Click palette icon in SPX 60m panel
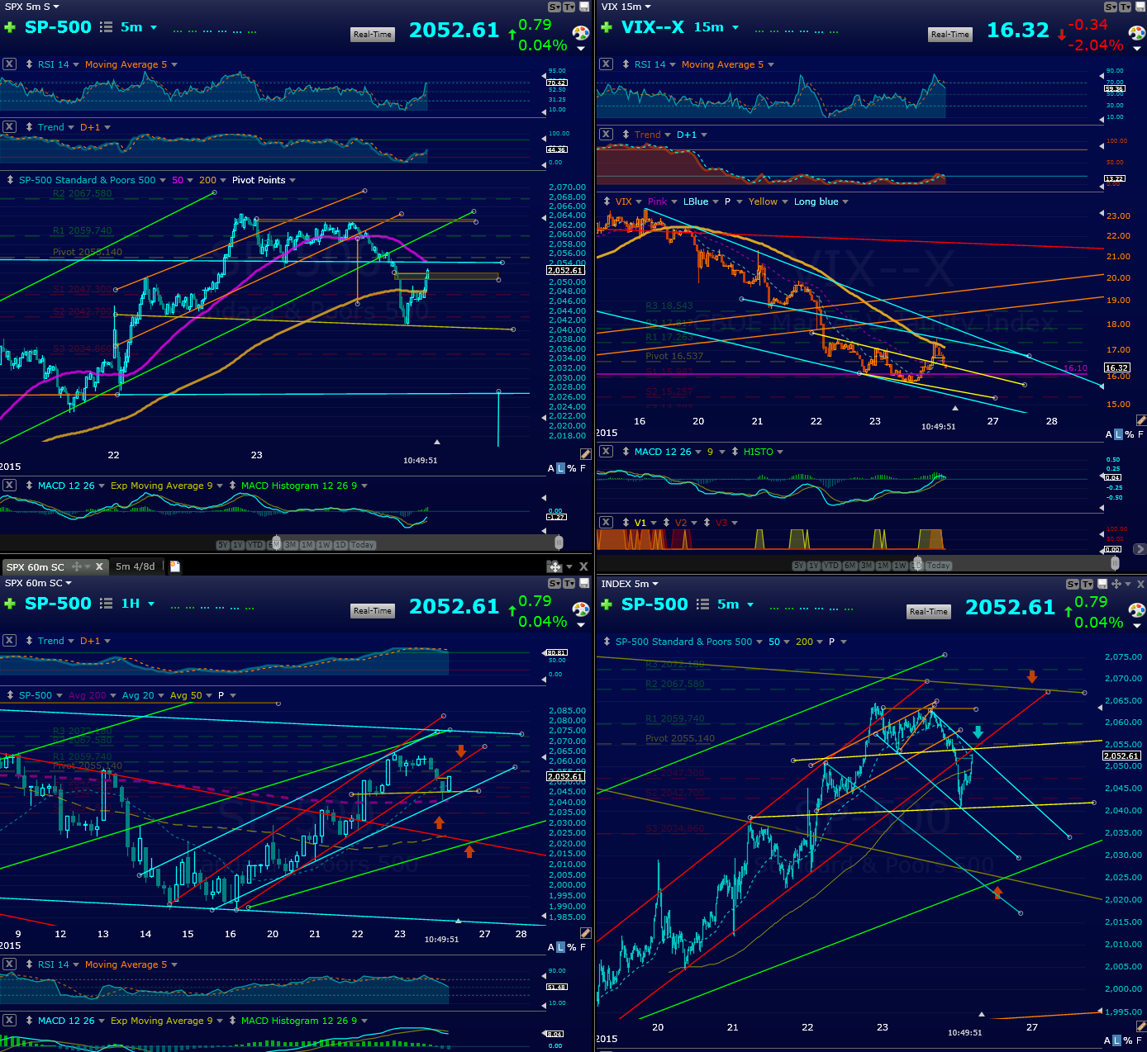This screenshot has width=1147, height=1052. 581,609
